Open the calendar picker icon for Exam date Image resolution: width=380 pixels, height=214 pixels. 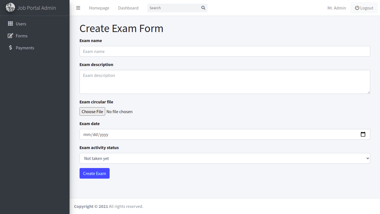pyautogui.click(x=363, y=134)
